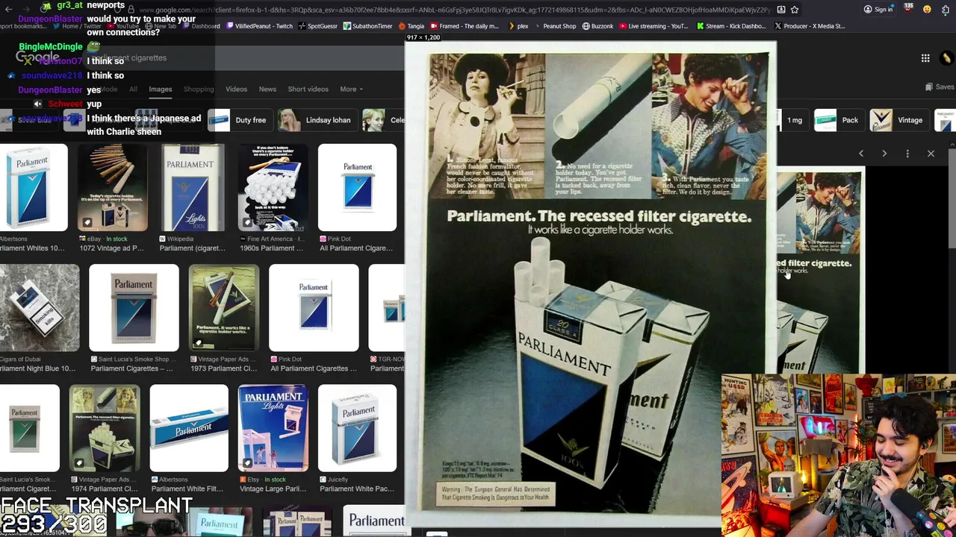
Task: Click 'Vintage Large Parli...' result title
Action: [x=273, y=489]
